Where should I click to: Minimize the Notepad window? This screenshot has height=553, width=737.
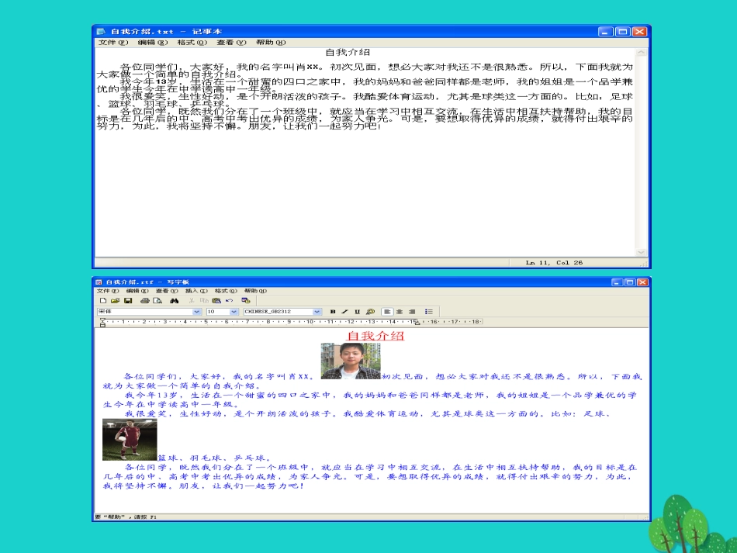click(605, 32)
